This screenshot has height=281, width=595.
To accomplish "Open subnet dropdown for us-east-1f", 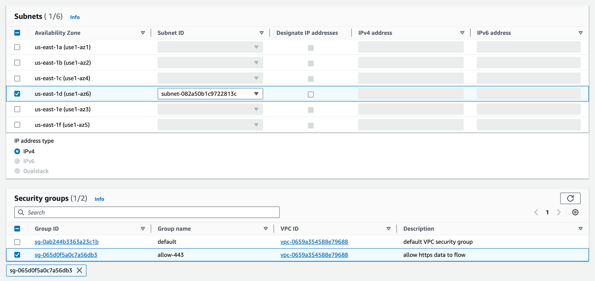I will [x=210, y=125].
